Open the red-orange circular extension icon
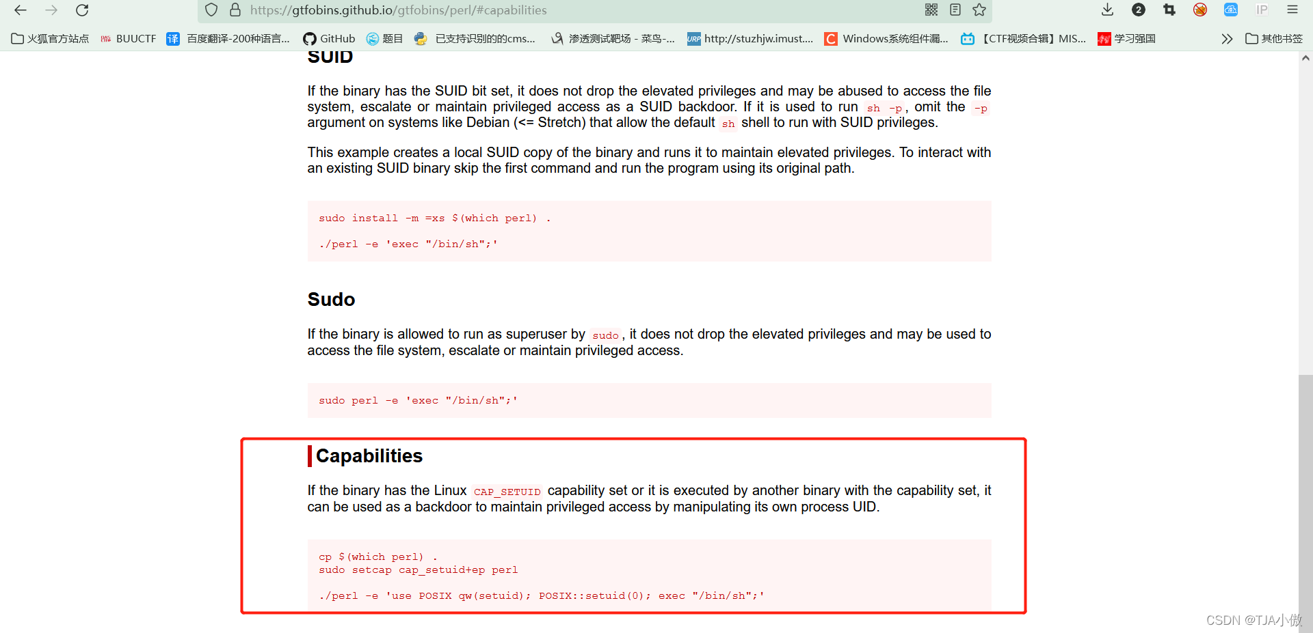 coord(1200,10)
